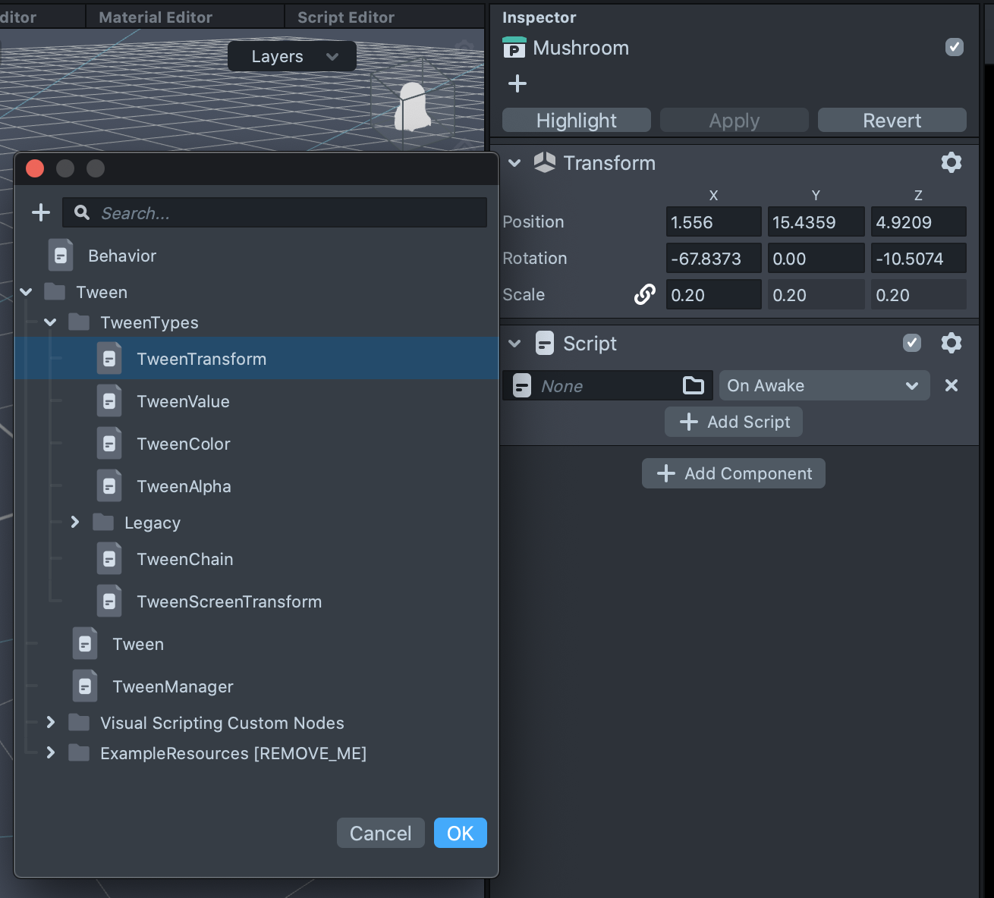Click the Position X input field
This screenshot has height=898, width=994.
(x=712, y=222)
